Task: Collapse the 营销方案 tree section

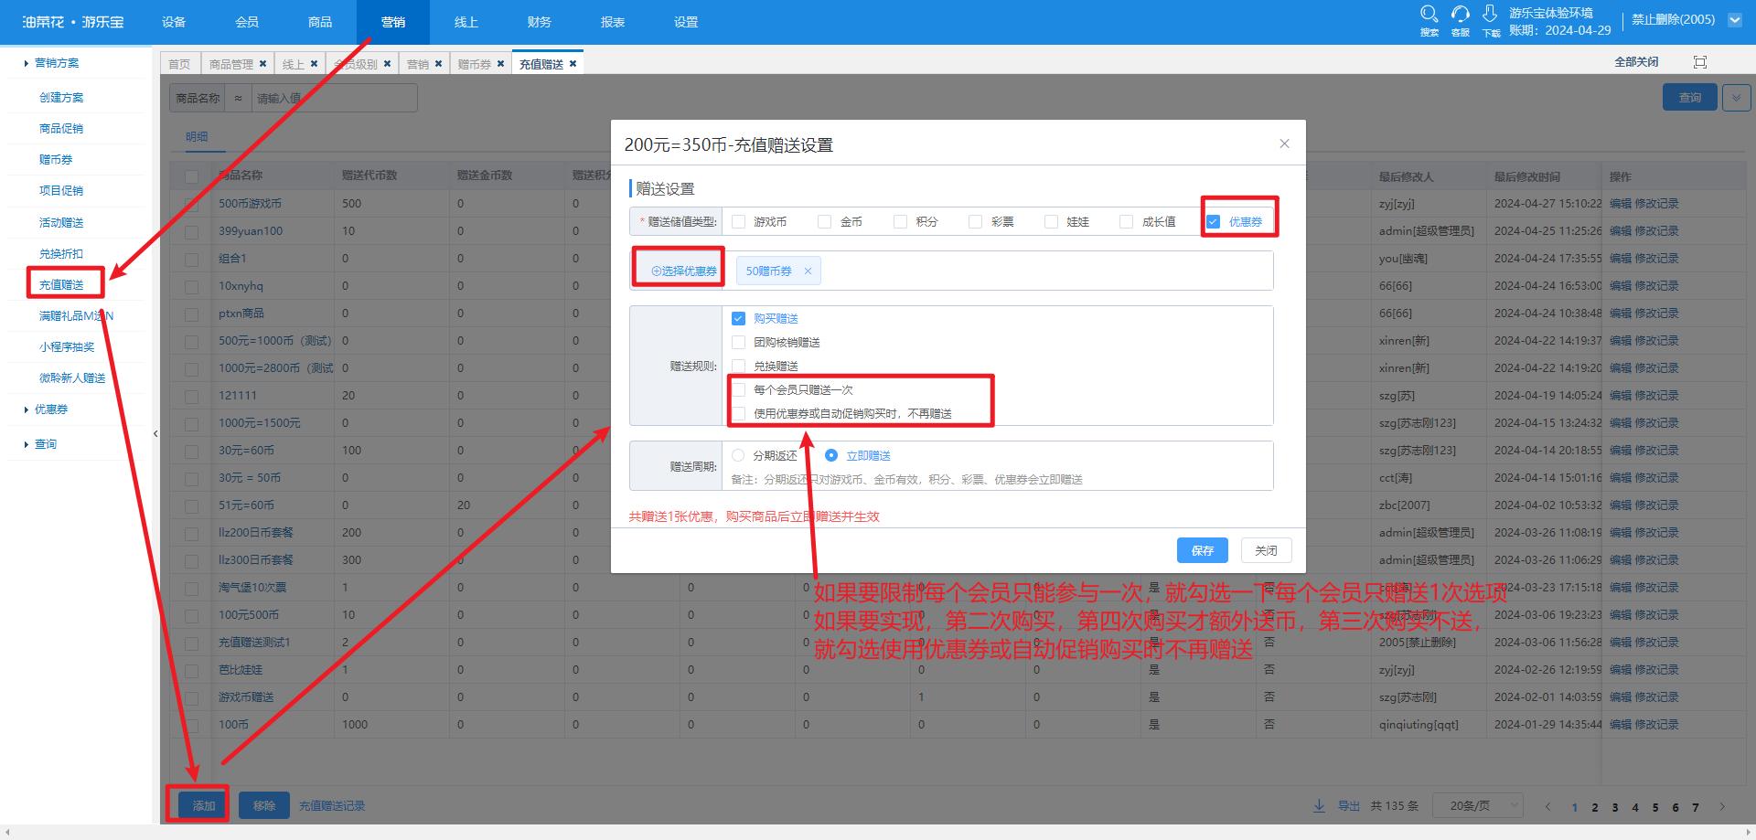Action: click(x=27, y=63)
